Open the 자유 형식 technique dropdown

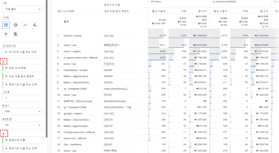coord(23,9)
